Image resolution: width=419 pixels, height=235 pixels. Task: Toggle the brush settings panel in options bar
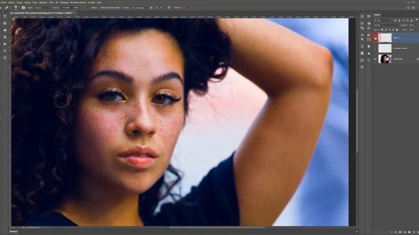[24, 8]
